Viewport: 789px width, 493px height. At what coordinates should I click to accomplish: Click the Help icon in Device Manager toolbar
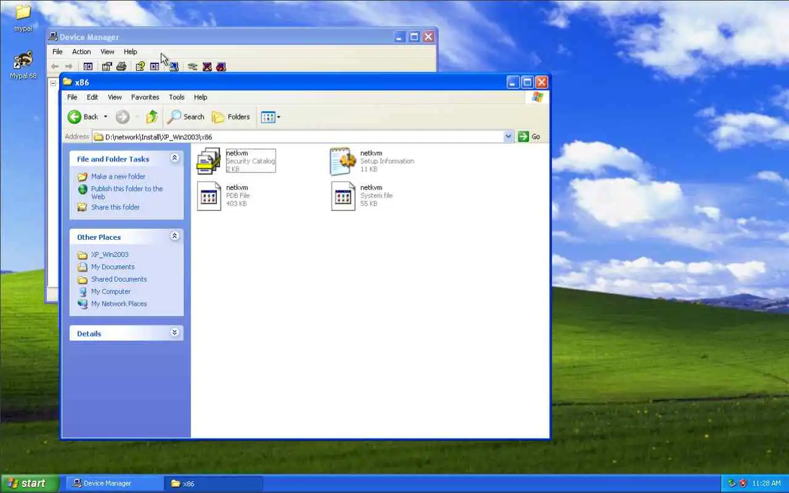point(140,67)
